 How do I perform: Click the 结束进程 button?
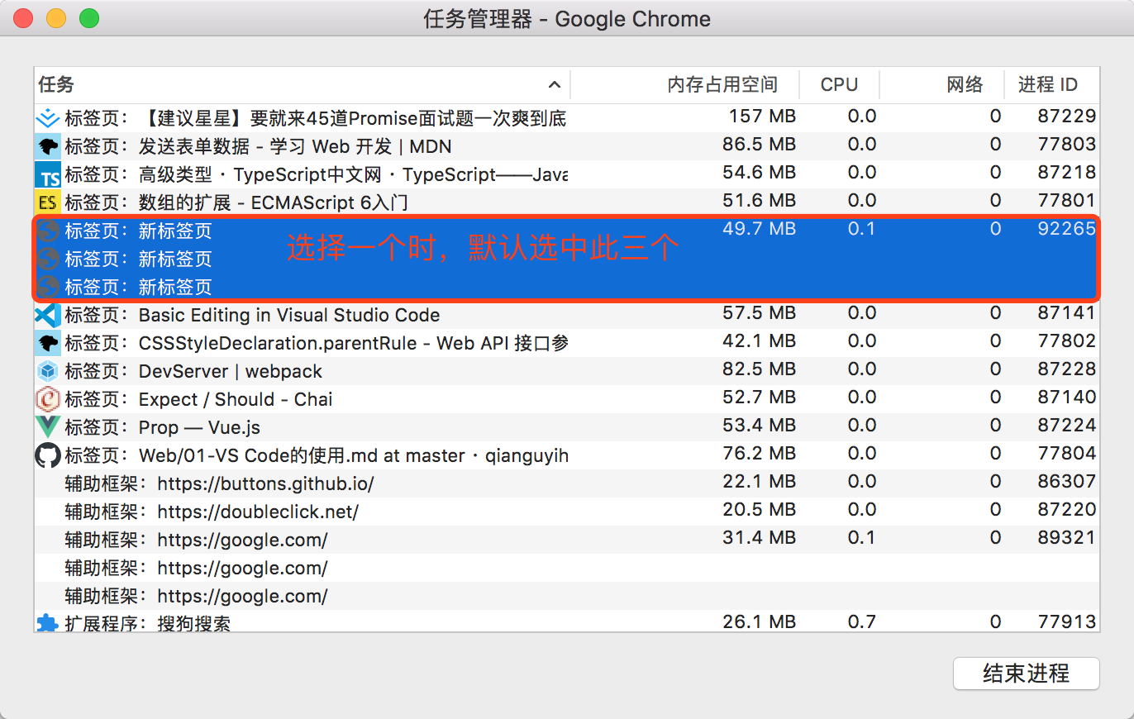point(1026,674)
